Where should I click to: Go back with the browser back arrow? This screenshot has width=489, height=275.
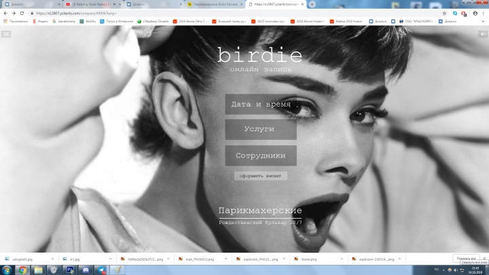[5, 14]
